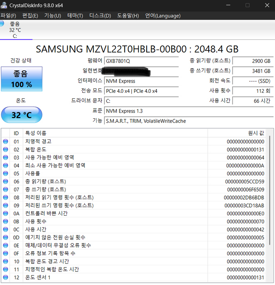
Task: Click status orb for row 0A 컨트롤러 바쁜 시간
Action: (x=5, y=213)
